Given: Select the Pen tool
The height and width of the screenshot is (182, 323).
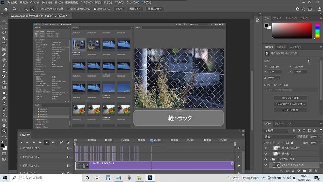Looking at the screenshot, I should pos(4,103).
